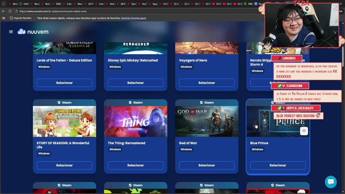Open STORY OF SEASONS cover thumbnail
This screenshot has height=194, width=345.
[64, 121]
